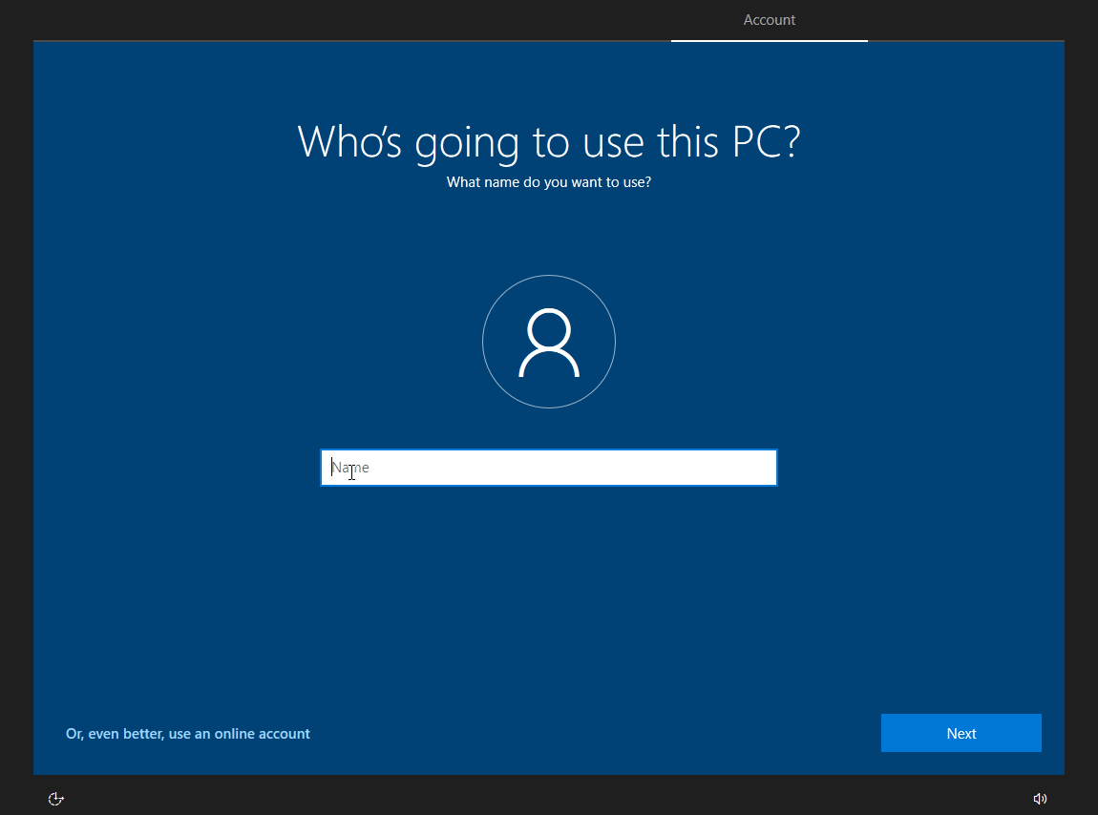
Task: Open the Ease of Access icon
Action: (56, 799)
